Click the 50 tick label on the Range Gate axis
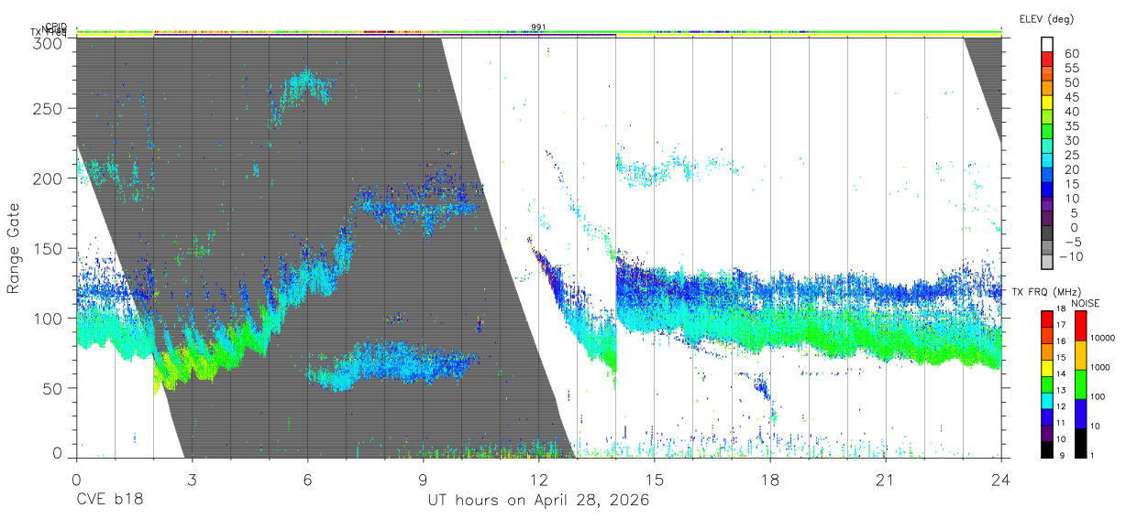This screenshot has width=1126, height=519. point(52,387)
